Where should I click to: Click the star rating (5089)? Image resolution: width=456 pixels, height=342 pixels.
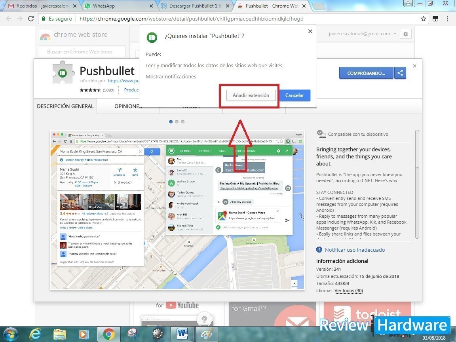pos(97,90)
